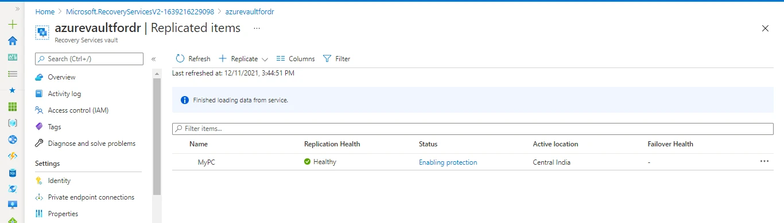Click the purple Tags icon
The image size is (784, 223).
click(x=39, y=127)
